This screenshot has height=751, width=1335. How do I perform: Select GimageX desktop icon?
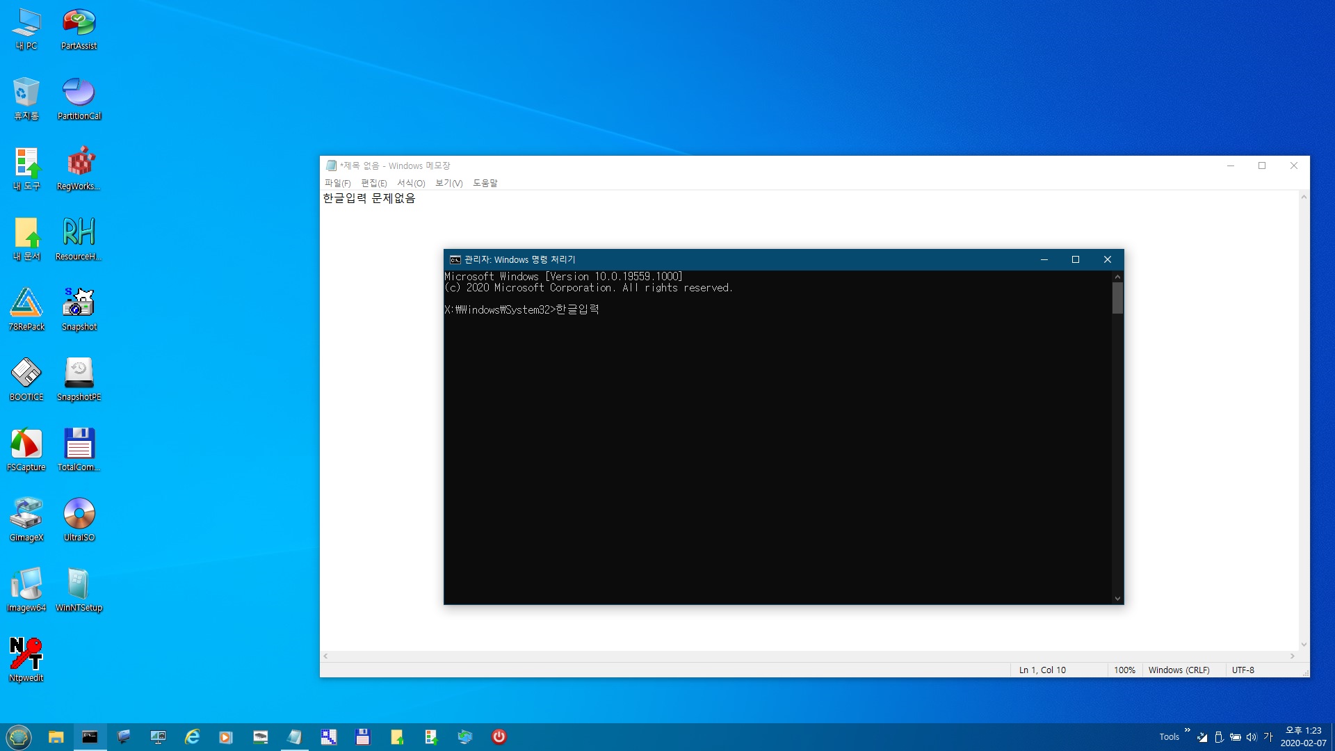click(26, 521)
